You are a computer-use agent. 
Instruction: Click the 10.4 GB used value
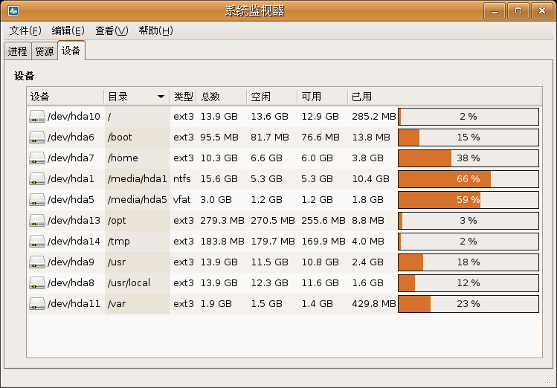coord(371,179)
